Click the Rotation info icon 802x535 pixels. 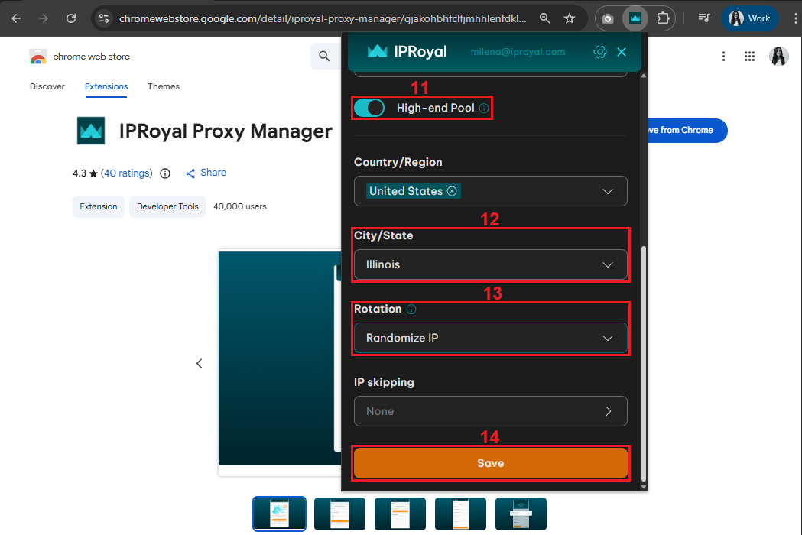(411, 310)
